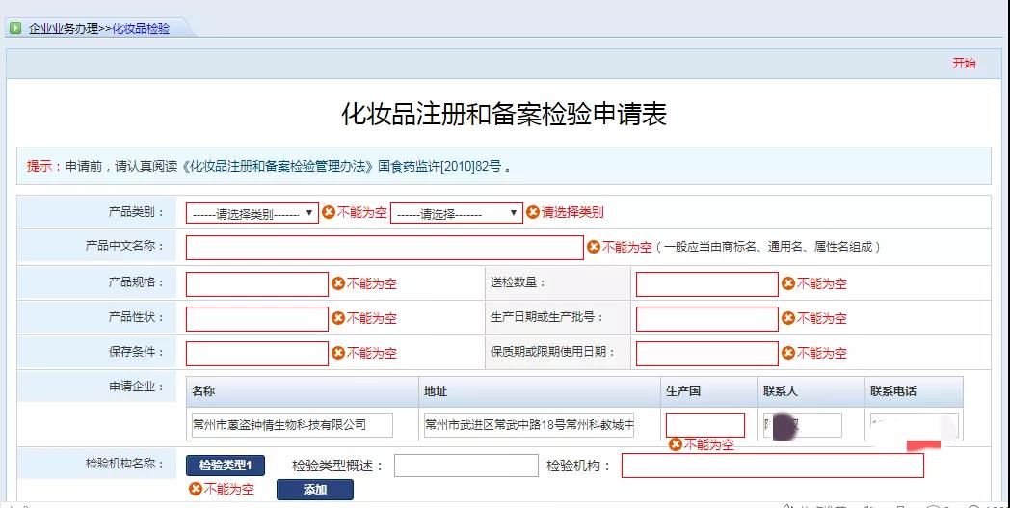
Task: Click the error icon beside 产品性状 field
Action: pyautogui.click(x=338, y=318)
